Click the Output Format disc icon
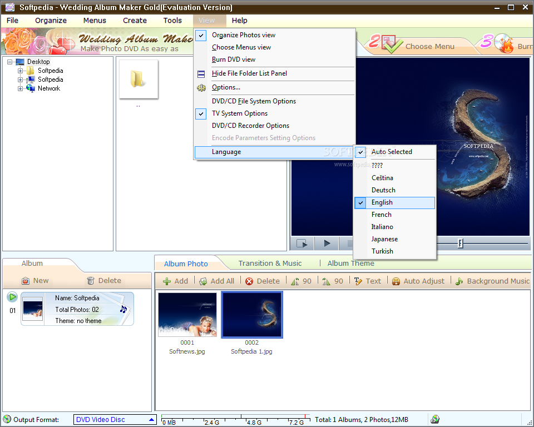 pos(7,419)
